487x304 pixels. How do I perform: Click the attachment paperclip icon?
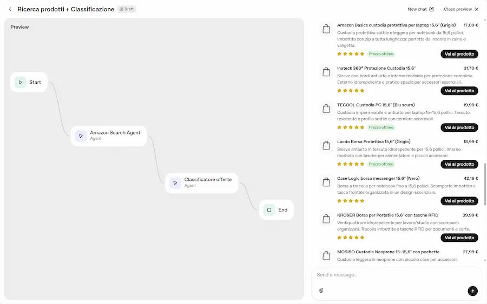[x=321, y=291]
